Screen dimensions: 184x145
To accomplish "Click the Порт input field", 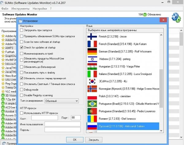I will (x=76, y=118).
